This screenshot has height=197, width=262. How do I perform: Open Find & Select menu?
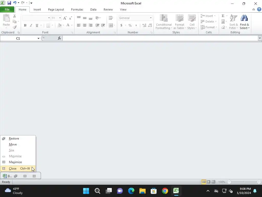point(244,22)
